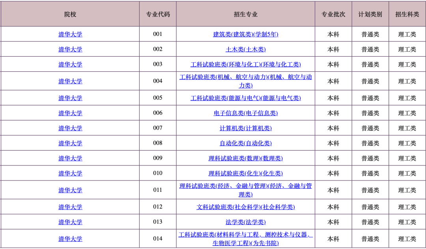
Task: Select 文科试验班类(社会科学) link
Action: pyautogui.click(x=245, y=207)
